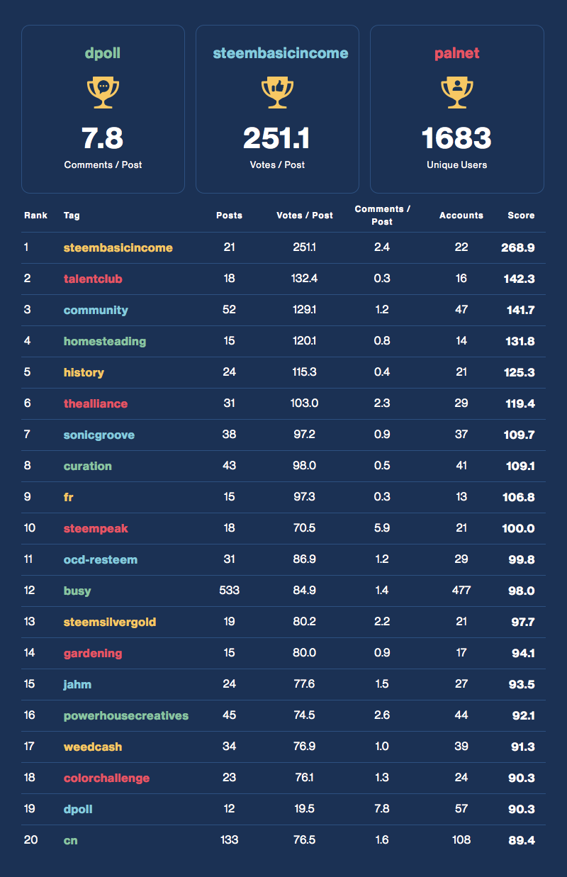The width and height of the screenshot is (567, 877).
Task: Click the 39 accounts value for weedcash
Action: (x=461, y=747)
